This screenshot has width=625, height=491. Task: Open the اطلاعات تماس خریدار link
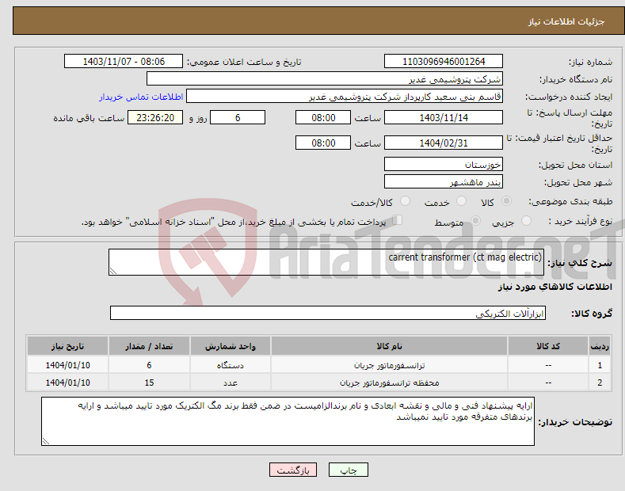coord(141,97)
